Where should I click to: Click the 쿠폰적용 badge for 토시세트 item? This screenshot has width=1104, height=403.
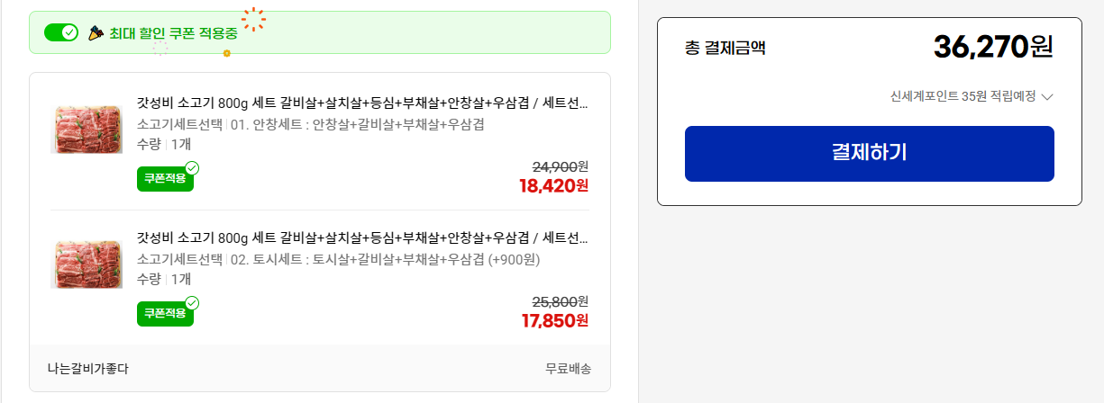(x=164, y=314)
